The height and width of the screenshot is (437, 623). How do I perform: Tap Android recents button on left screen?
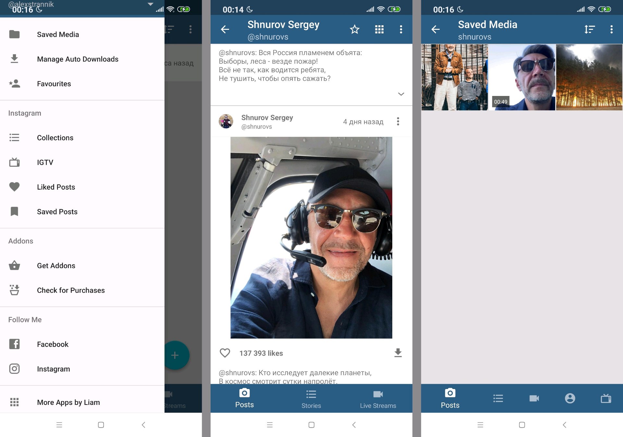point(59,425)
